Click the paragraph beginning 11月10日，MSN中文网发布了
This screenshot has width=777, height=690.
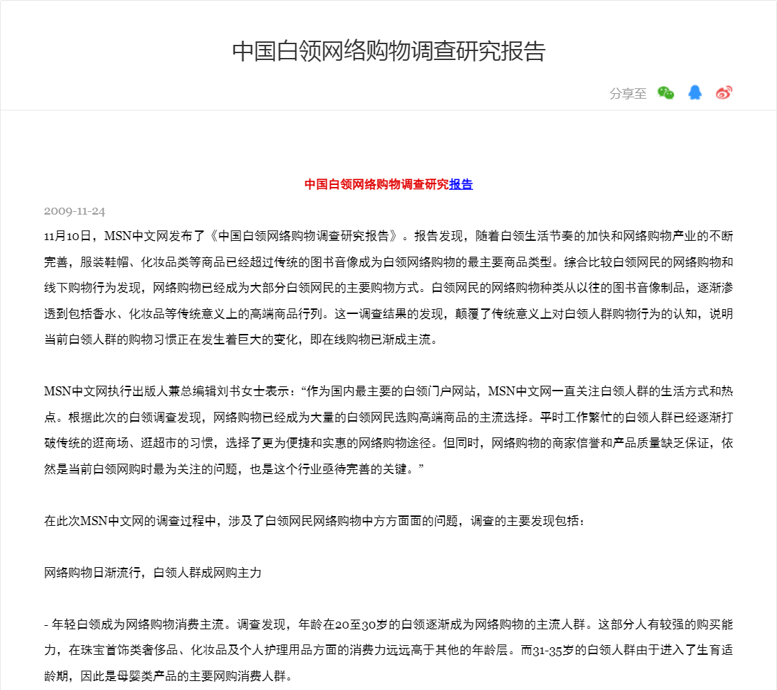388,288
